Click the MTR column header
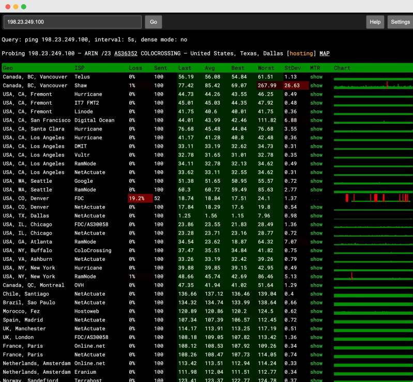Screen dimensions: 413x382 pos(315,68)
